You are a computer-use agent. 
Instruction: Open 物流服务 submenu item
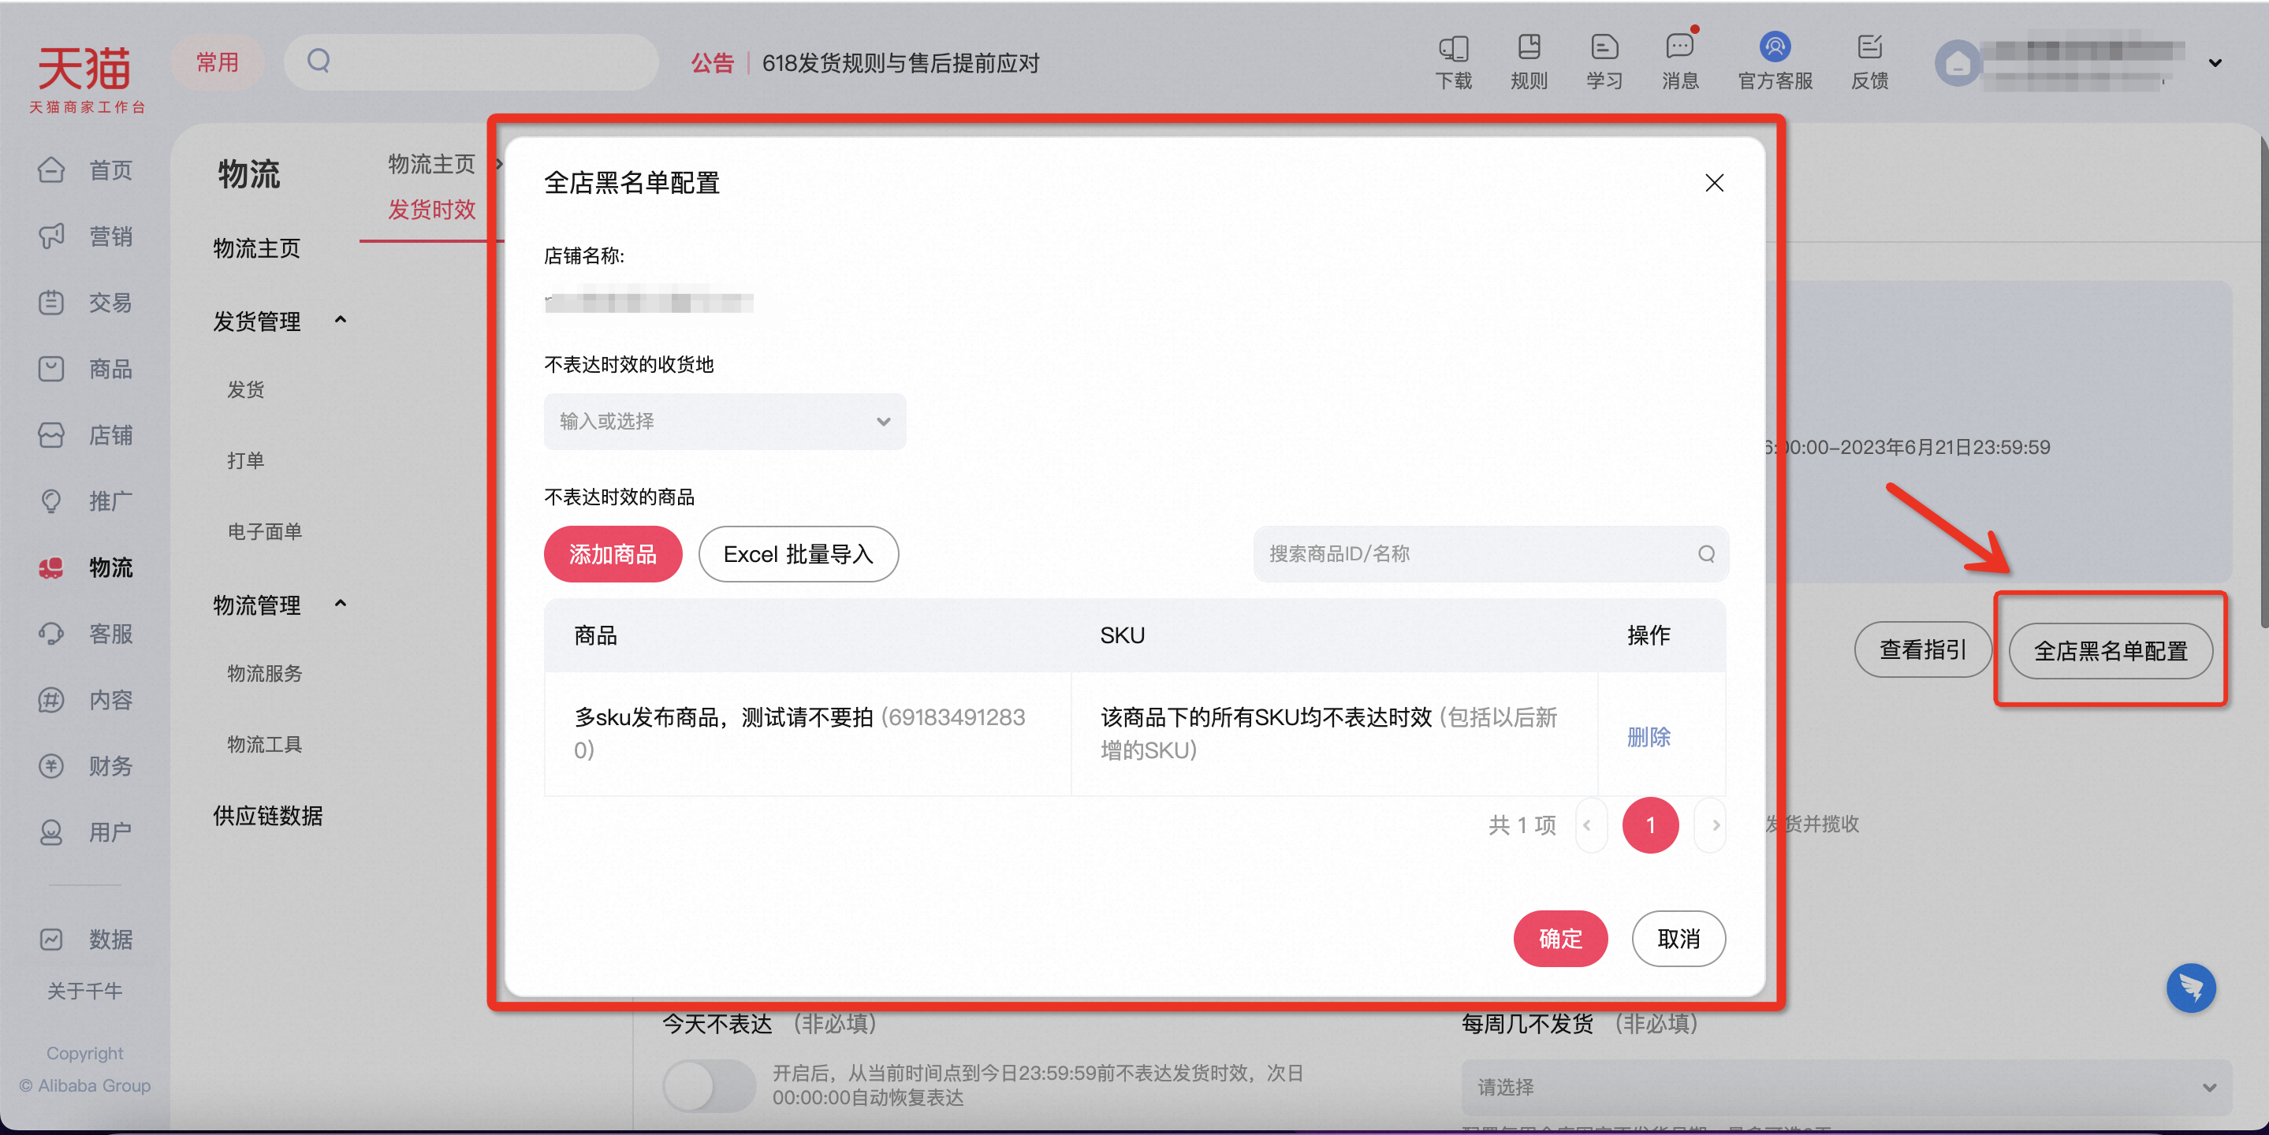(264, 674)
